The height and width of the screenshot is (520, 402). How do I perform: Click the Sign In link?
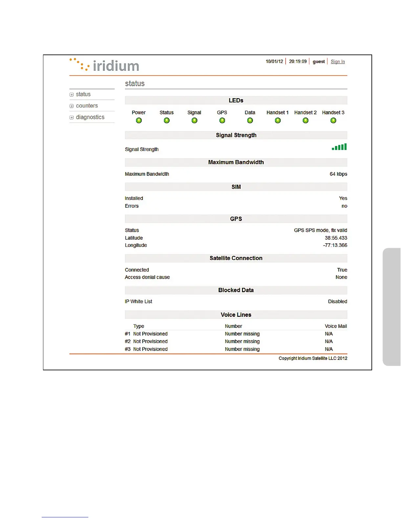[338, 61]
